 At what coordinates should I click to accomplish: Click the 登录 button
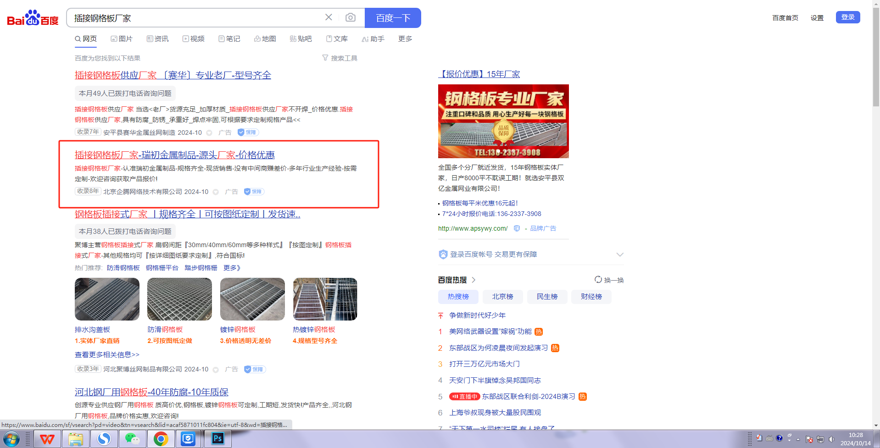click(848, 17)
